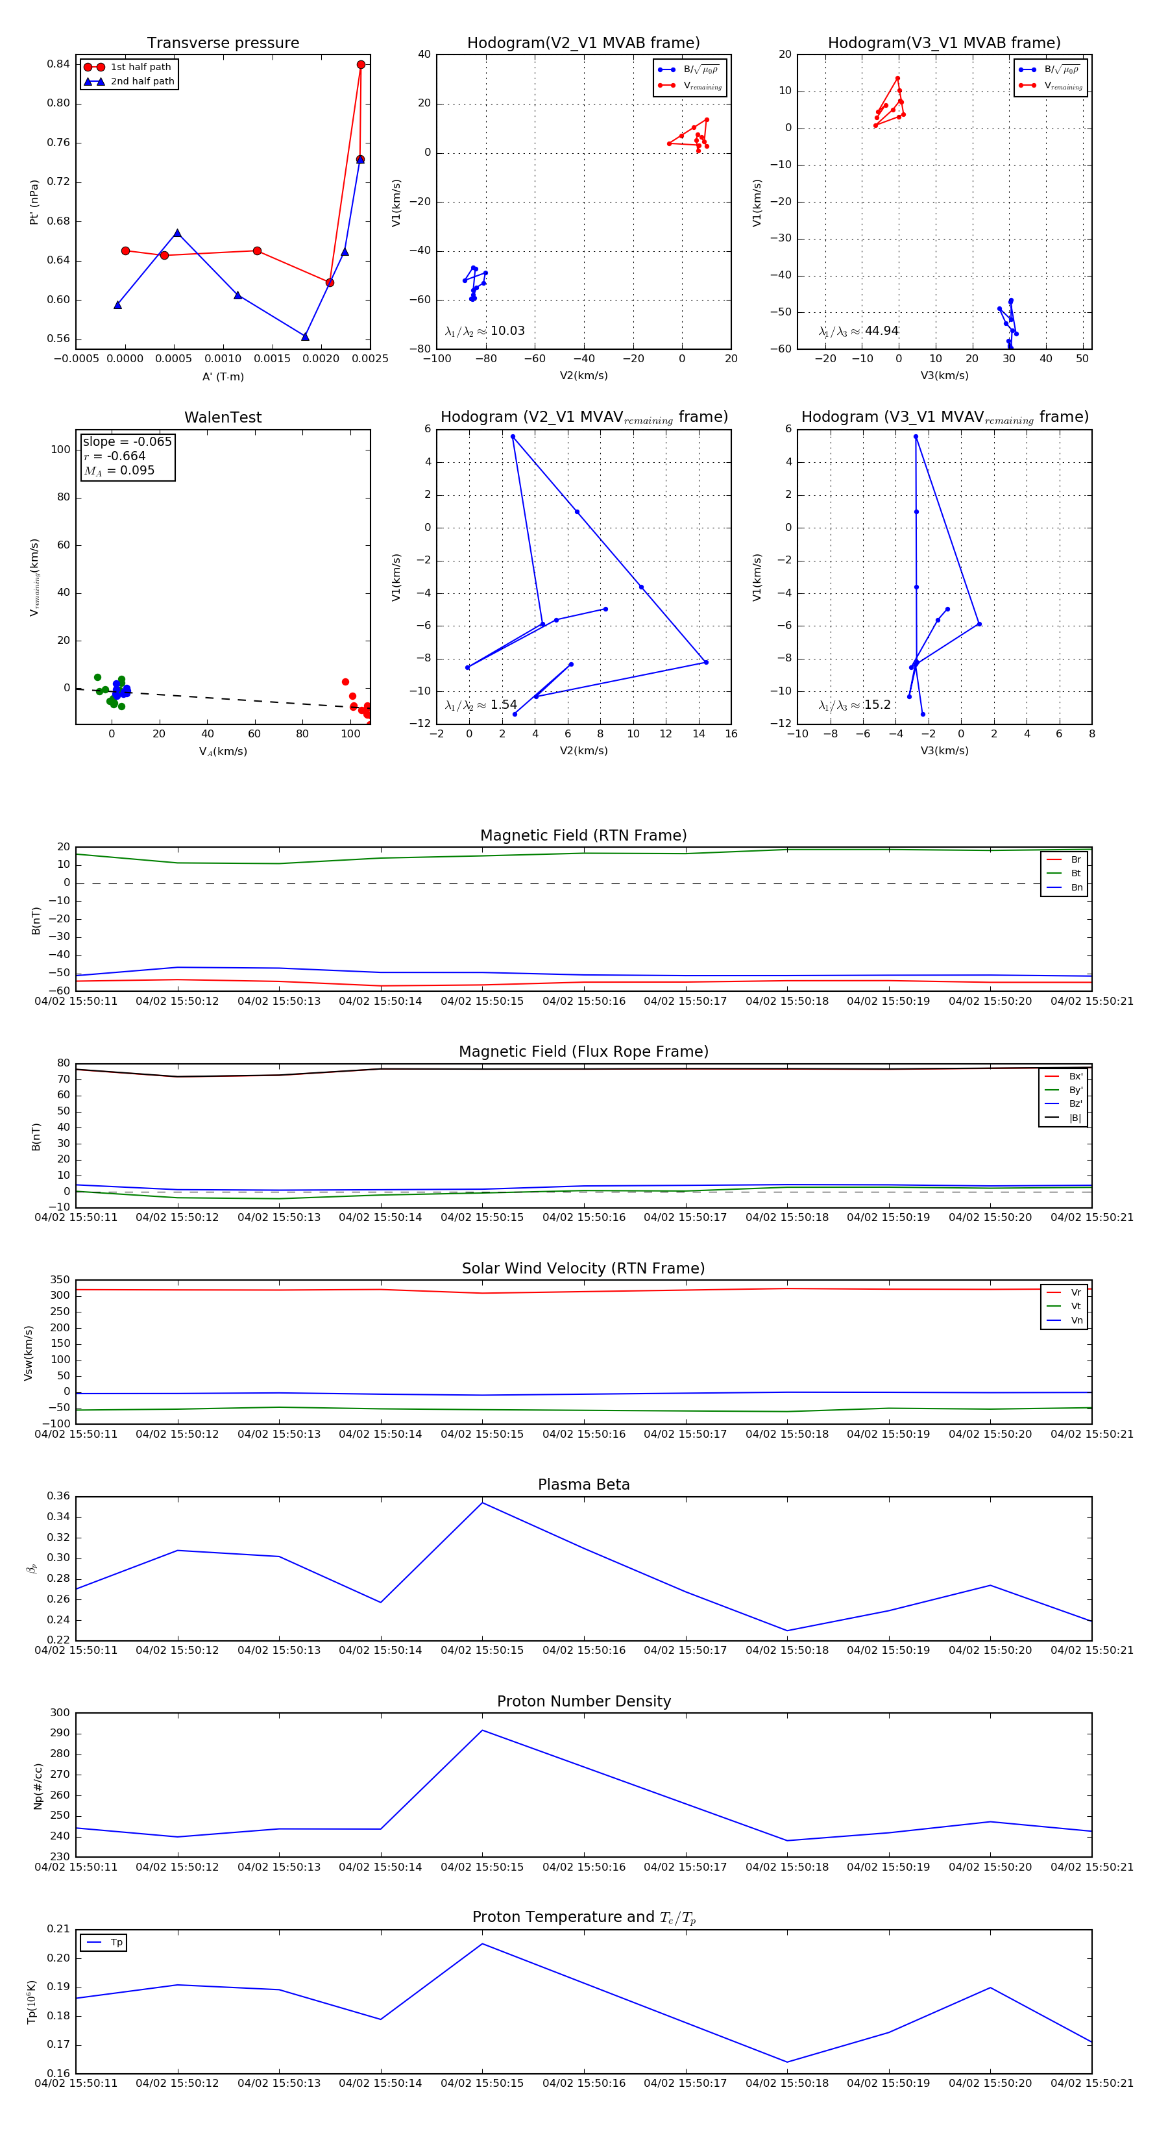Click the 'Tp(10^6K)' y-axis label

pos(32,2002)
